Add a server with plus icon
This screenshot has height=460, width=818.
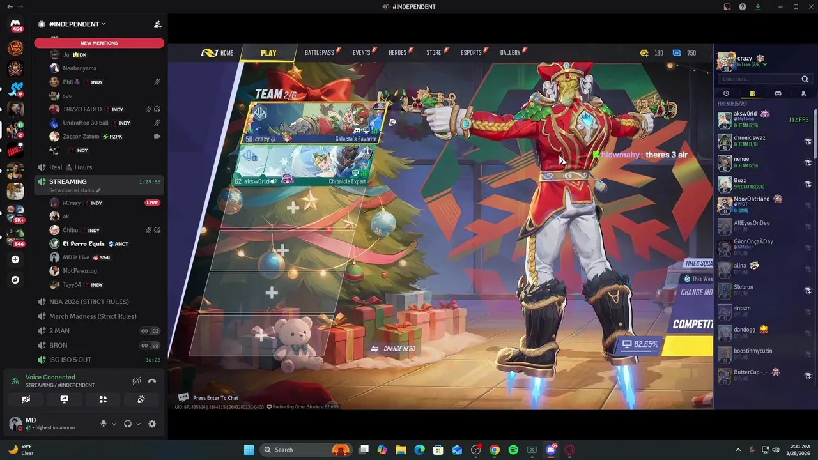pyautogui.click(x=15, y=259)
